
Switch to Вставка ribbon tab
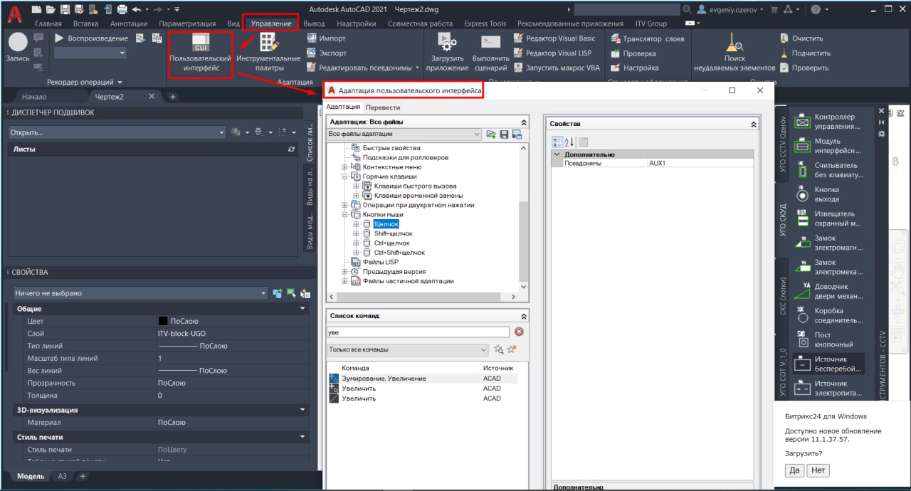tap(85, 23)
